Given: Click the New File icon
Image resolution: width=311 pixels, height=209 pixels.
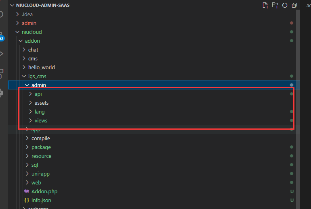Looking at the screenshot, I should click(x=265, y=5).
